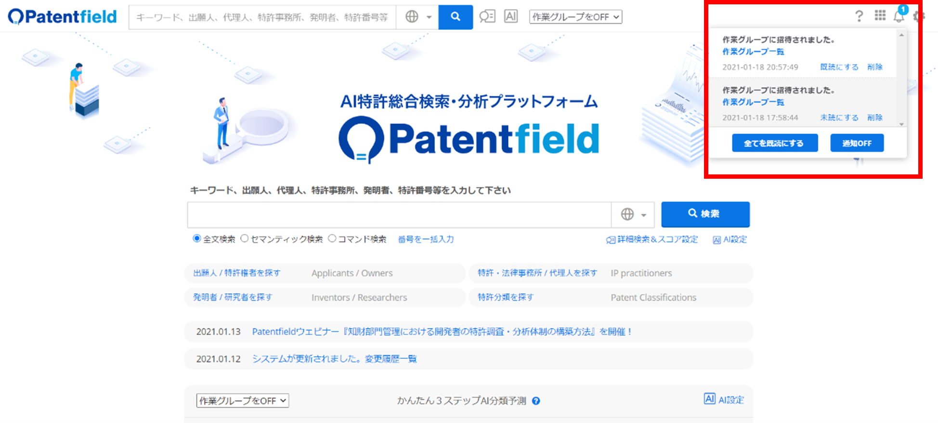Click the notification bell icon
The image size is (938, 423).
tap(899, 16)
